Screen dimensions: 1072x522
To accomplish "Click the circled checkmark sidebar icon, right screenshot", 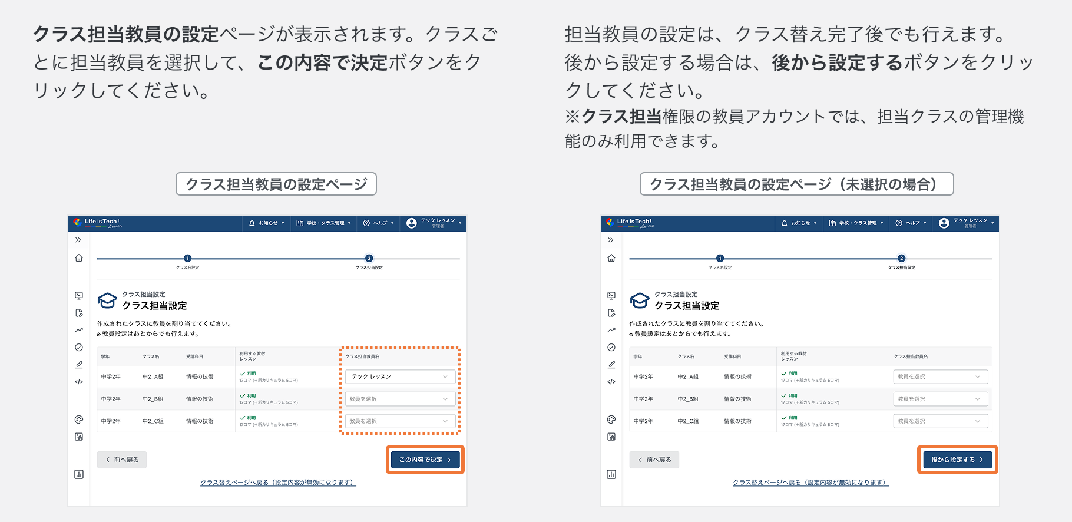I will 611,348.
